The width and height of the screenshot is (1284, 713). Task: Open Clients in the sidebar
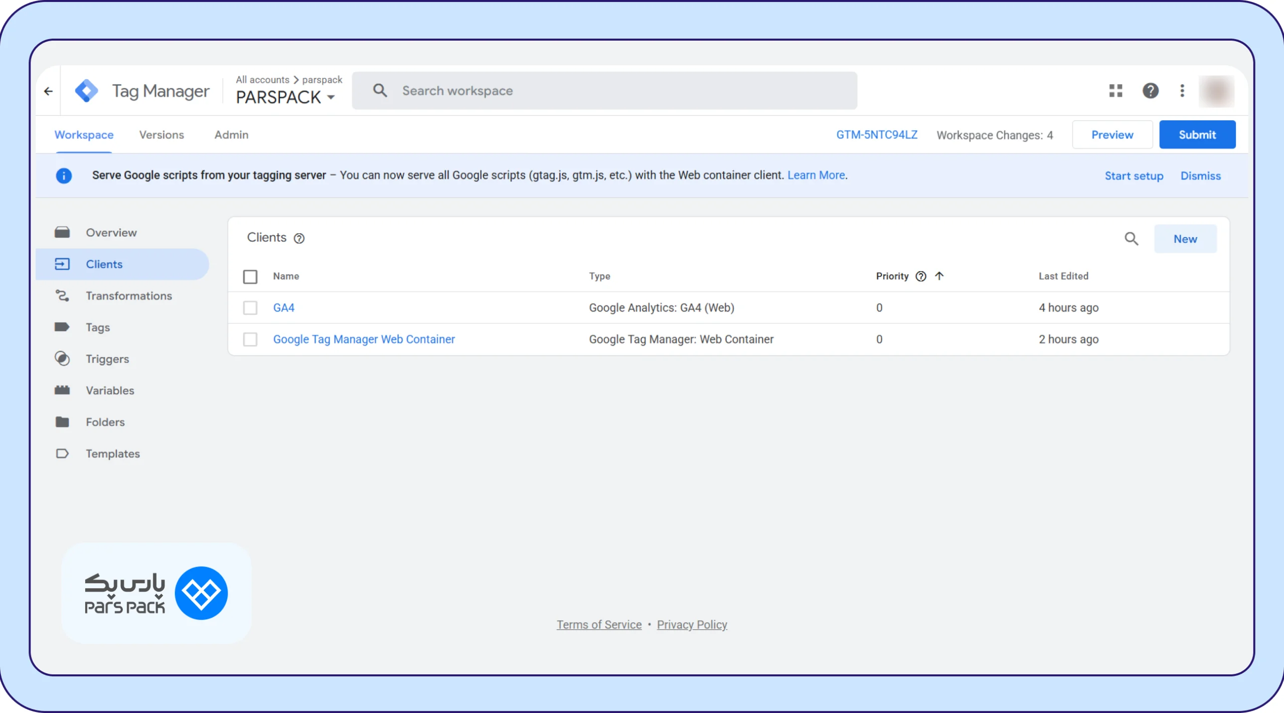point(122,264)
